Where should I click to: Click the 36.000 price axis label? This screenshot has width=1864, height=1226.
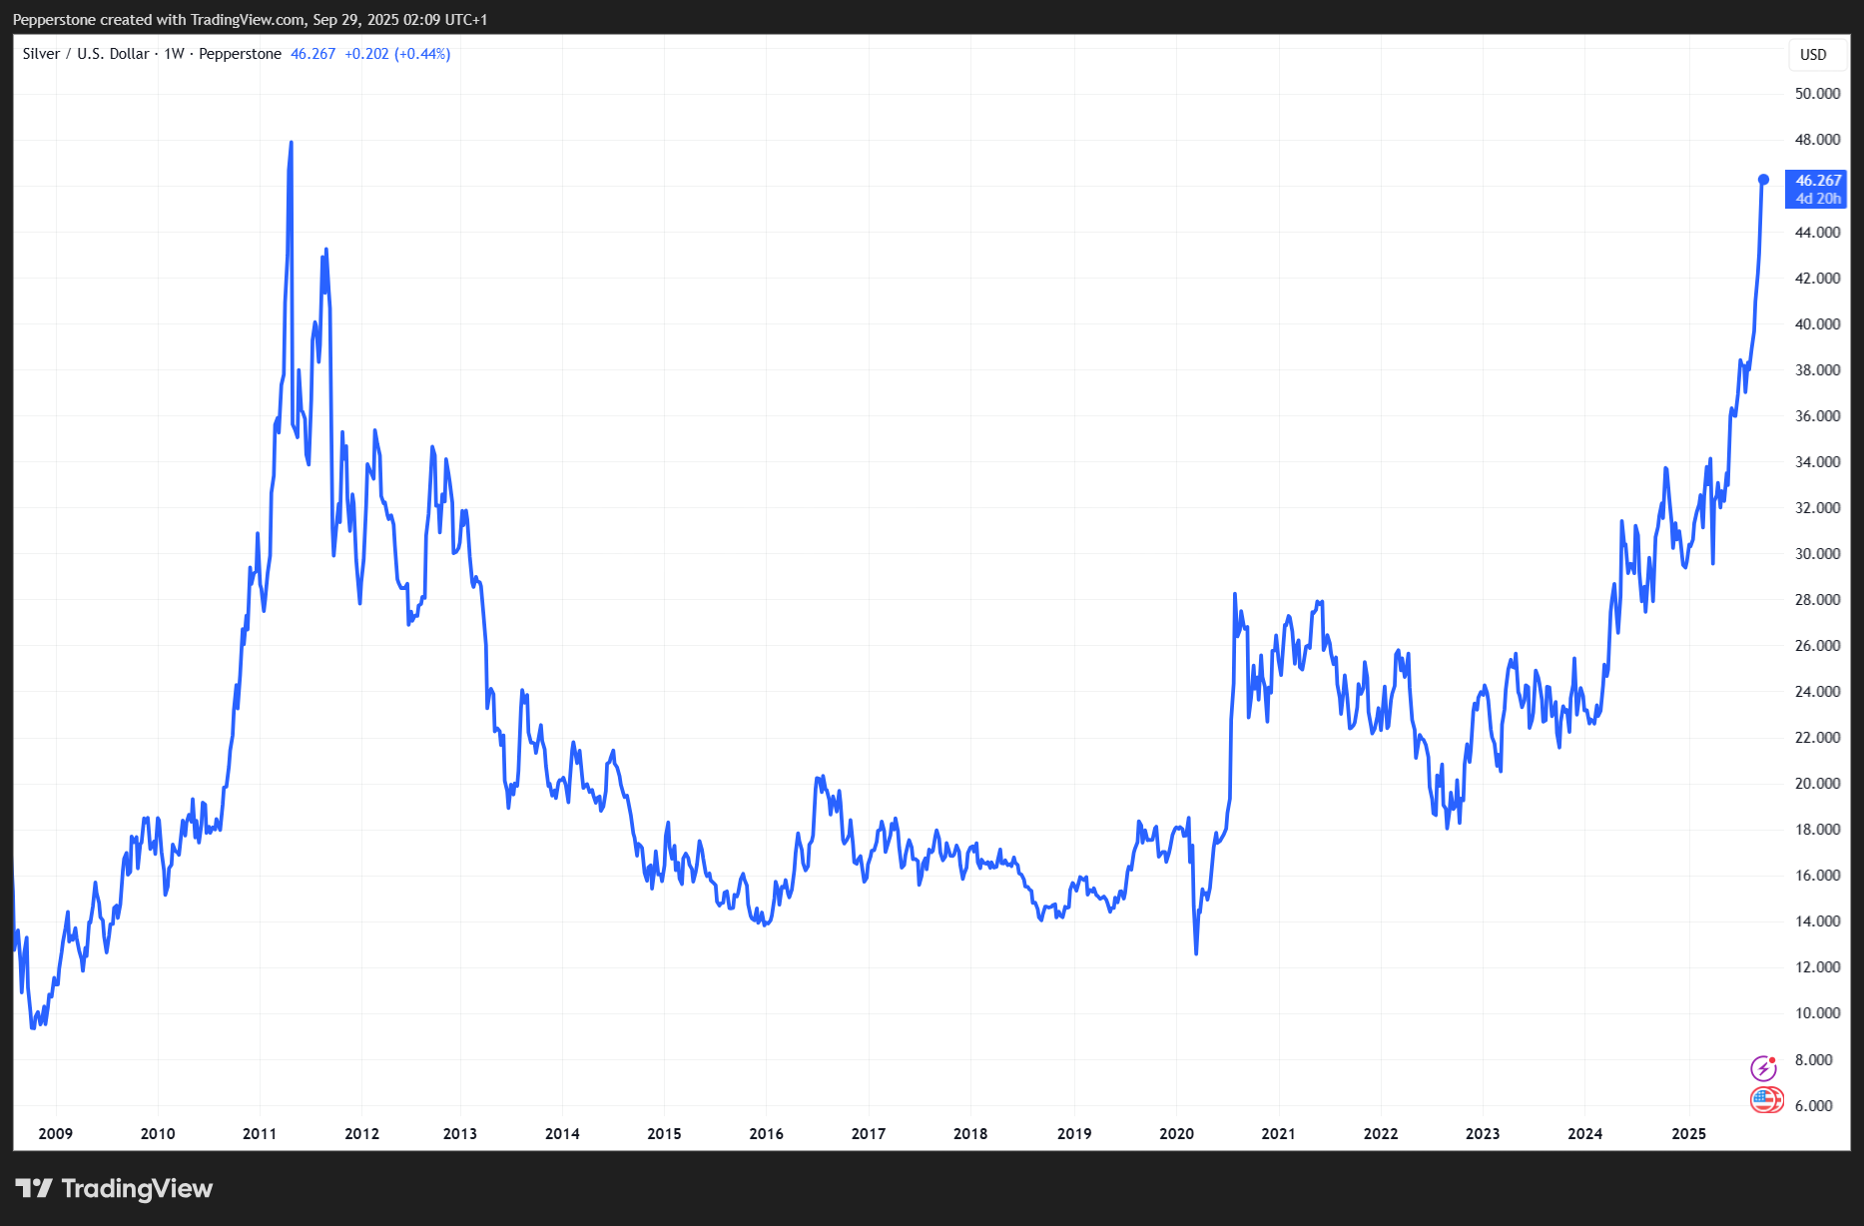tap(1817, 415)
